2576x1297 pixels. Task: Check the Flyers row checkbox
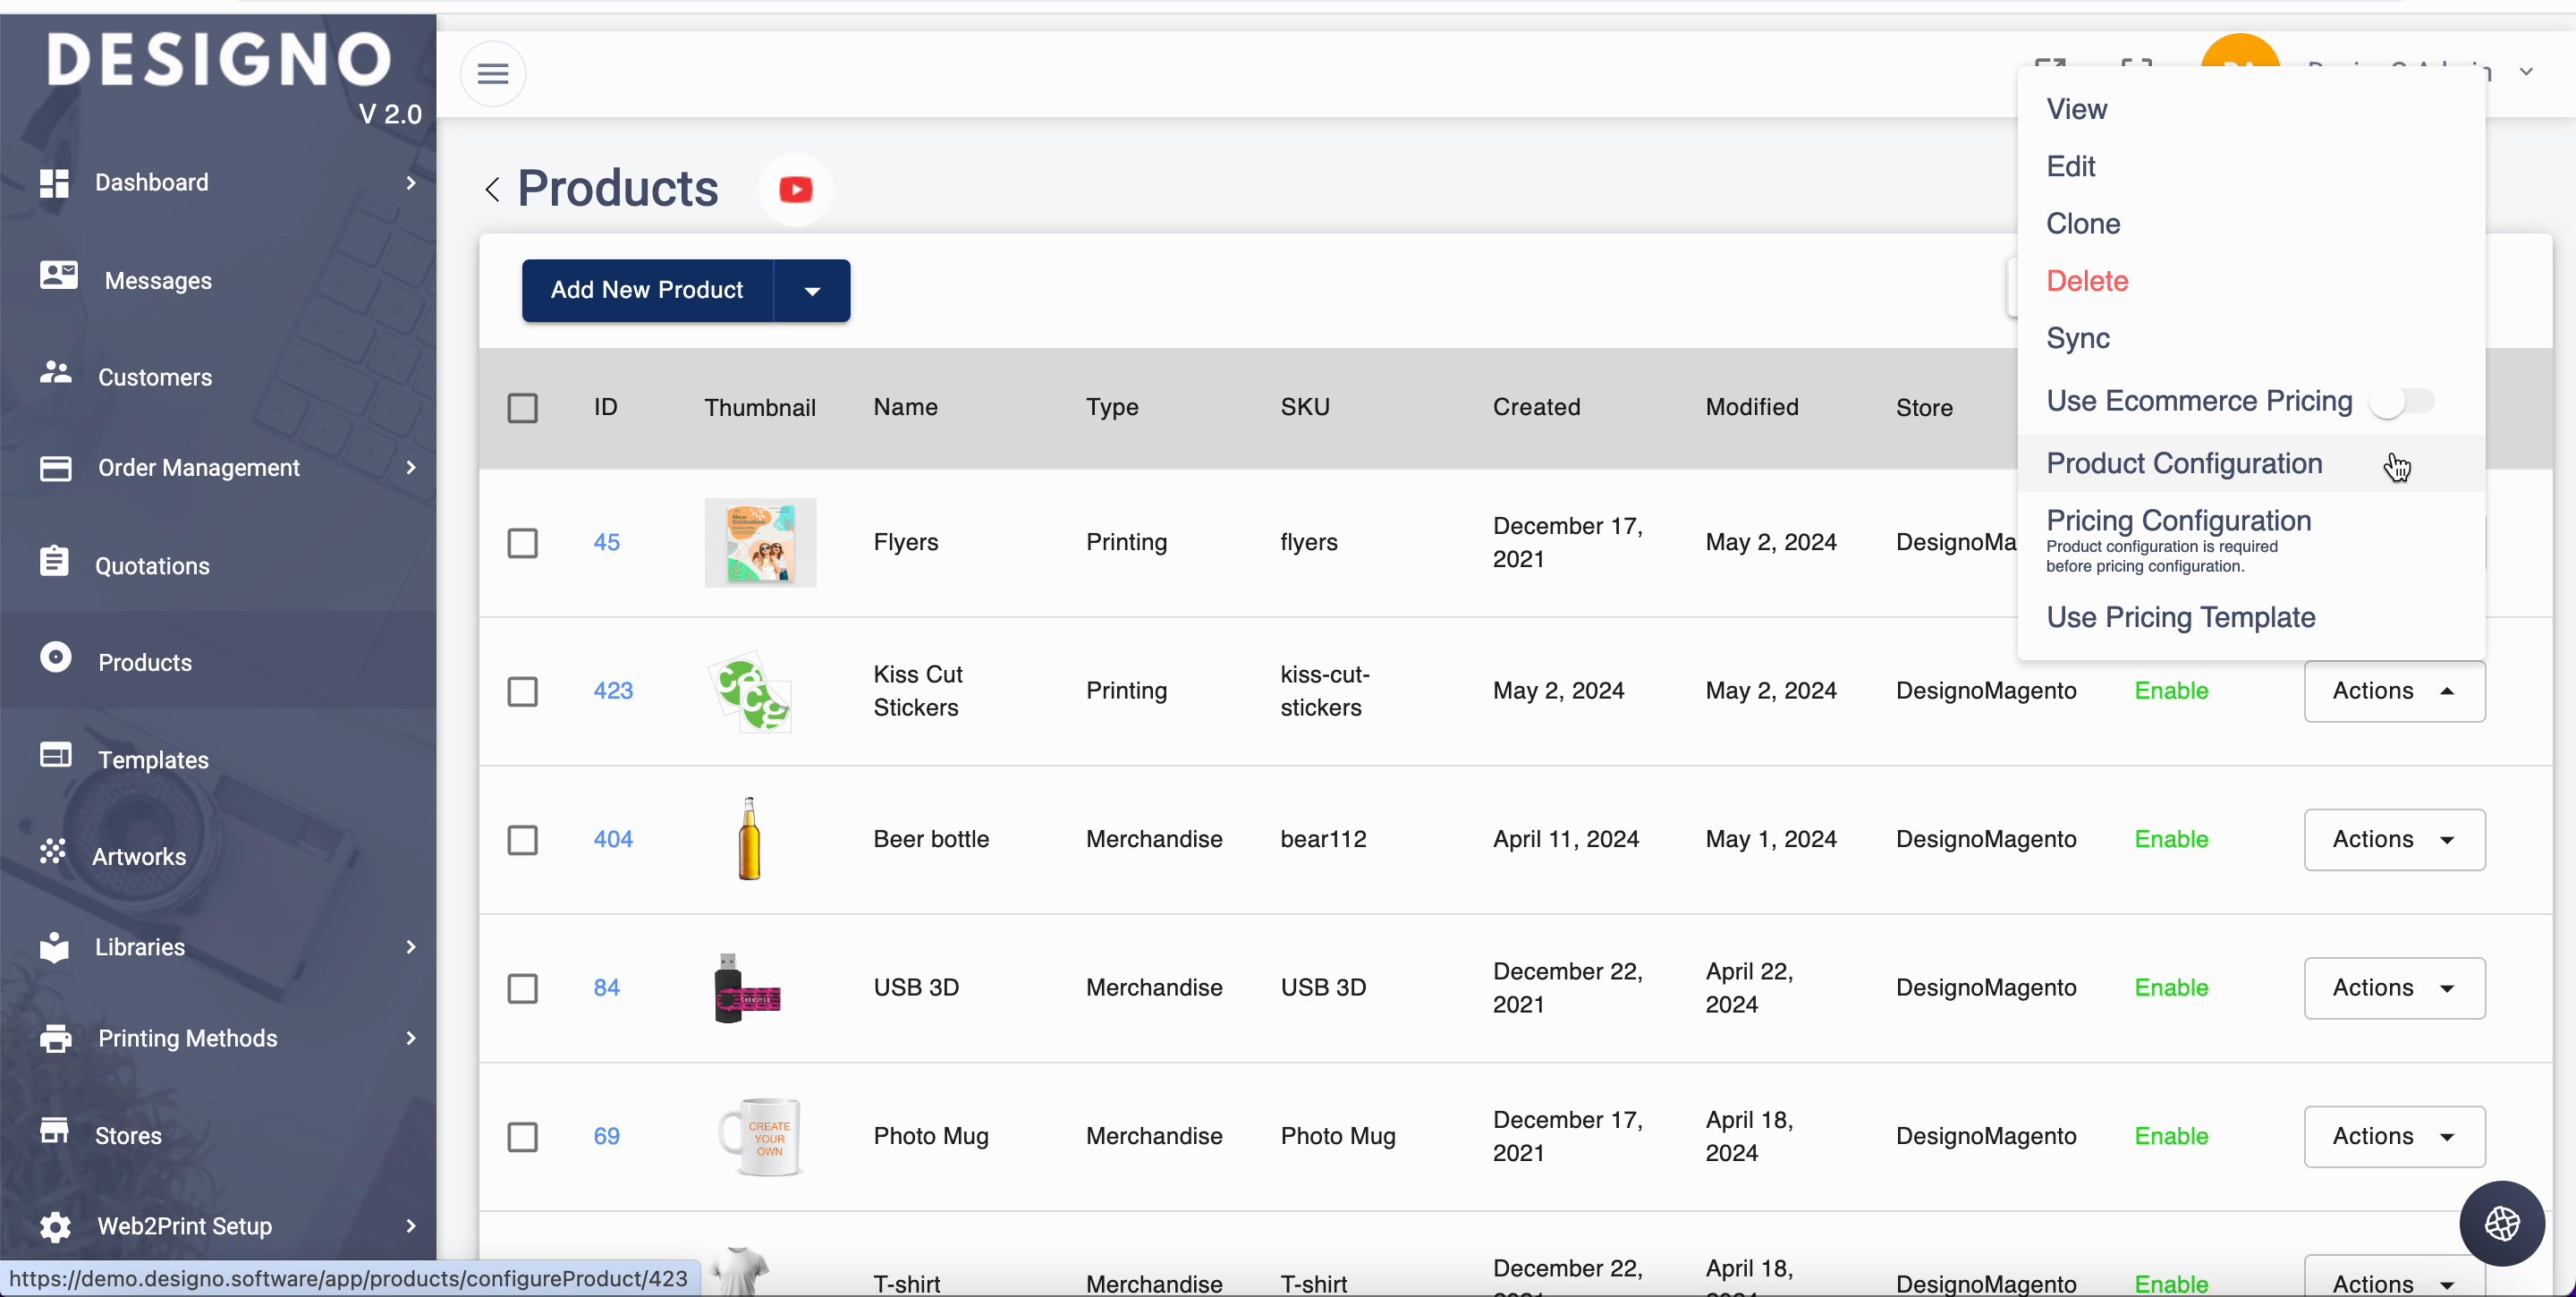coord(522,543)
